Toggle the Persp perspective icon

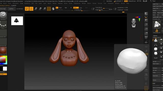[x=146, y=37]
